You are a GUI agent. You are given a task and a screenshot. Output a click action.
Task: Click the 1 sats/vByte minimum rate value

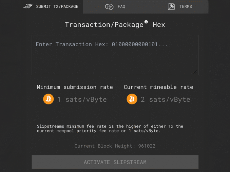82,100
